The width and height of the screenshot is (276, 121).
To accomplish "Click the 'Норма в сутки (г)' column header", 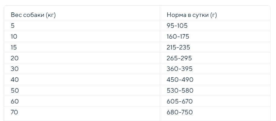I will 192,15.
